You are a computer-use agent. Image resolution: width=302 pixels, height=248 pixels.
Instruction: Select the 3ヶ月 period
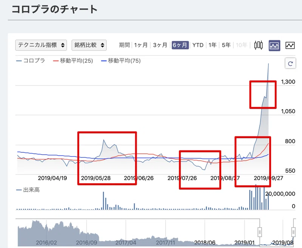pos(160,45)
